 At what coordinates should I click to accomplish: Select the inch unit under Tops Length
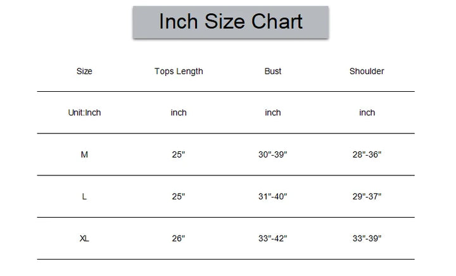179,113
